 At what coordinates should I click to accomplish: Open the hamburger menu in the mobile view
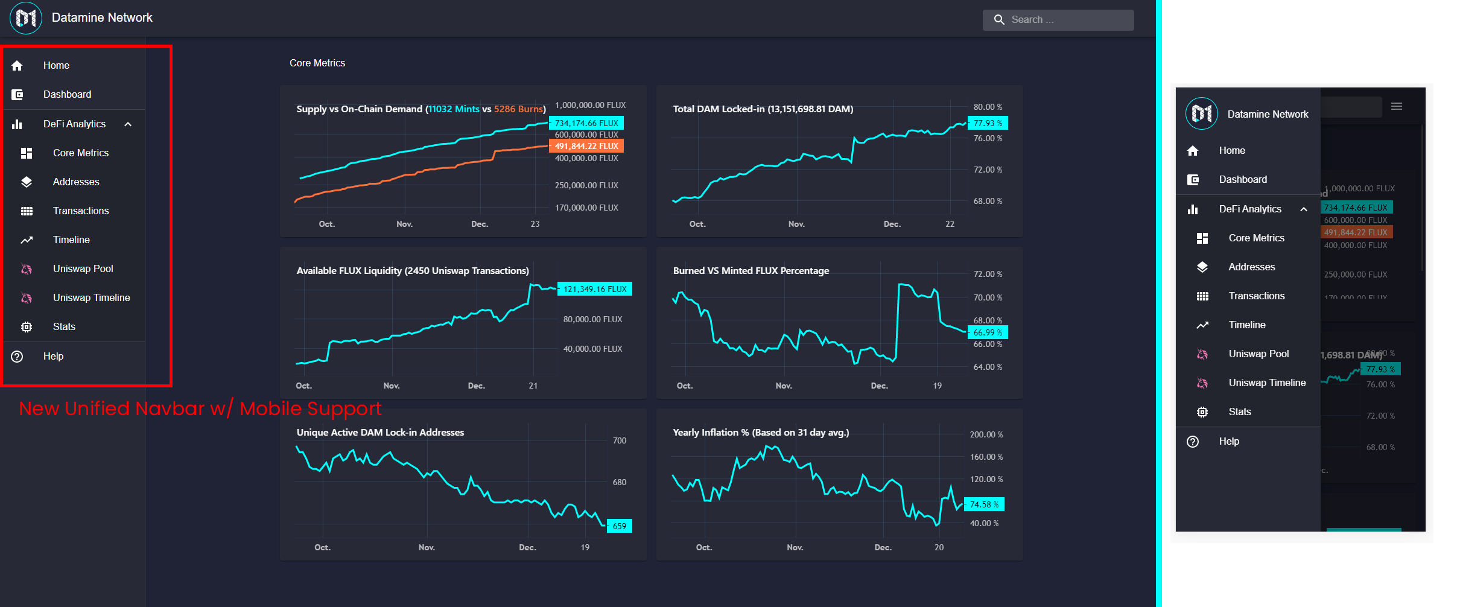click(x=1397, y=107)
